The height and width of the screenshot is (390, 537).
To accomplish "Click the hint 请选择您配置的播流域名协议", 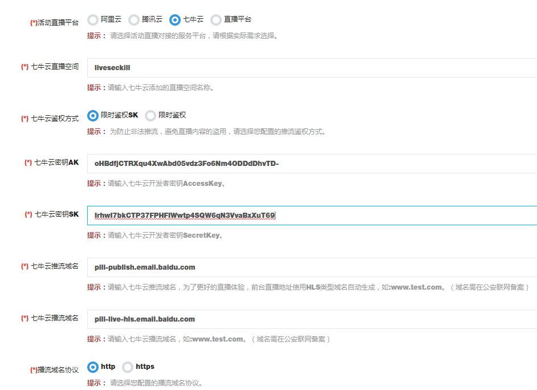I will pos(145,383).
